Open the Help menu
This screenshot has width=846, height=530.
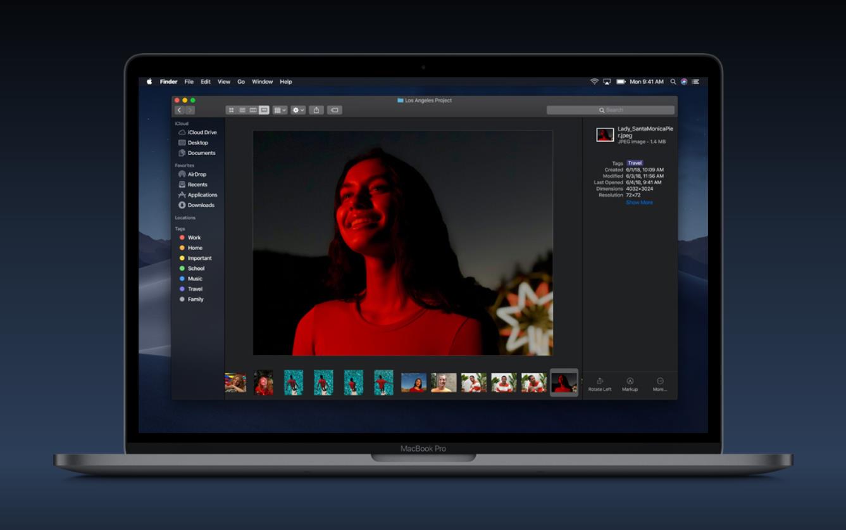point(286,82)
